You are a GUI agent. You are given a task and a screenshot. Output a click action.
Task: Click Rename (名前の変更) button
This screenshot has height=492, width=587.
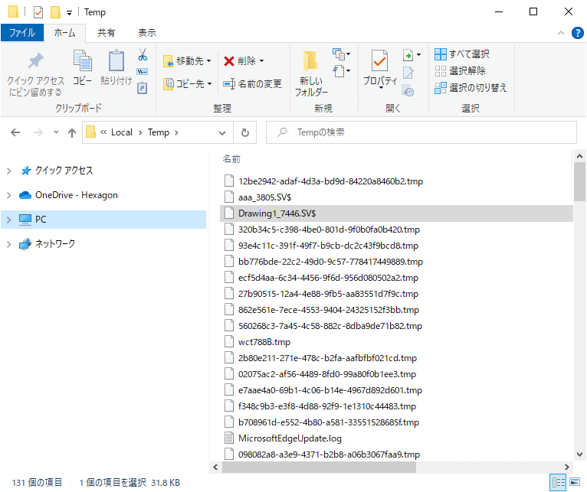[252, 83]
